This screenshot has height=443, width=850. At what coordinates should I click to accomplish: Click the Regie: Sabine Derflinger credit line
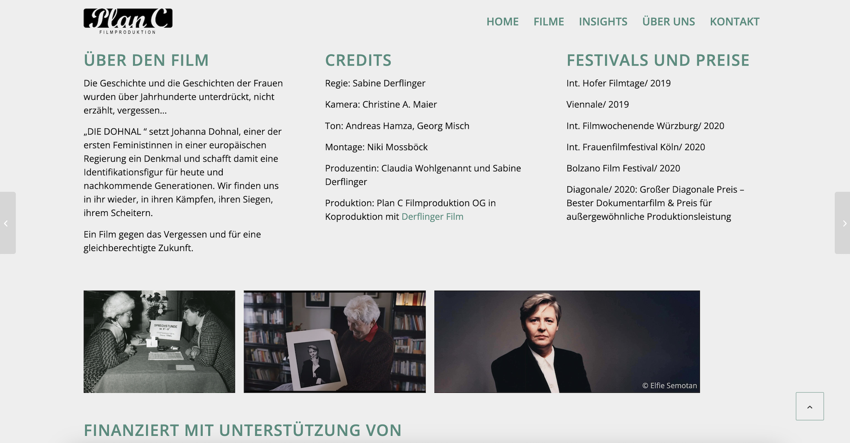click(x=375, y=83)
